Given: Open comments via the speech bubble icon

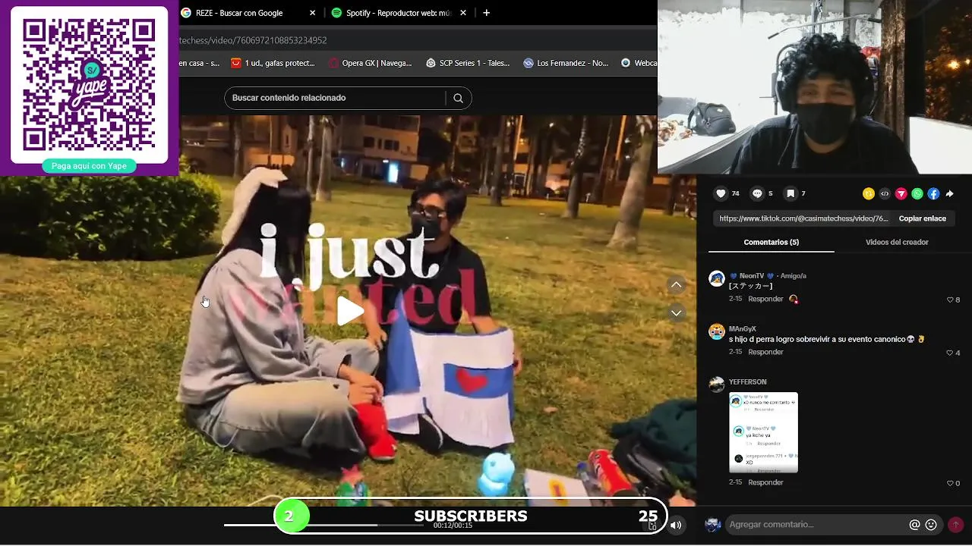Looking at the screenshot, I should point(757,193).
